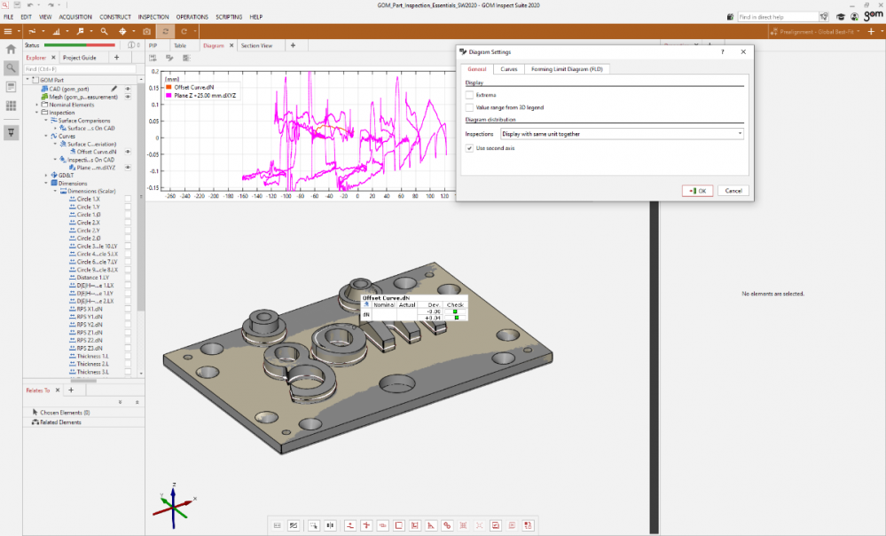
Task: Click the red chain link icon in bottom toolbar
Action: tap(447, 525)
